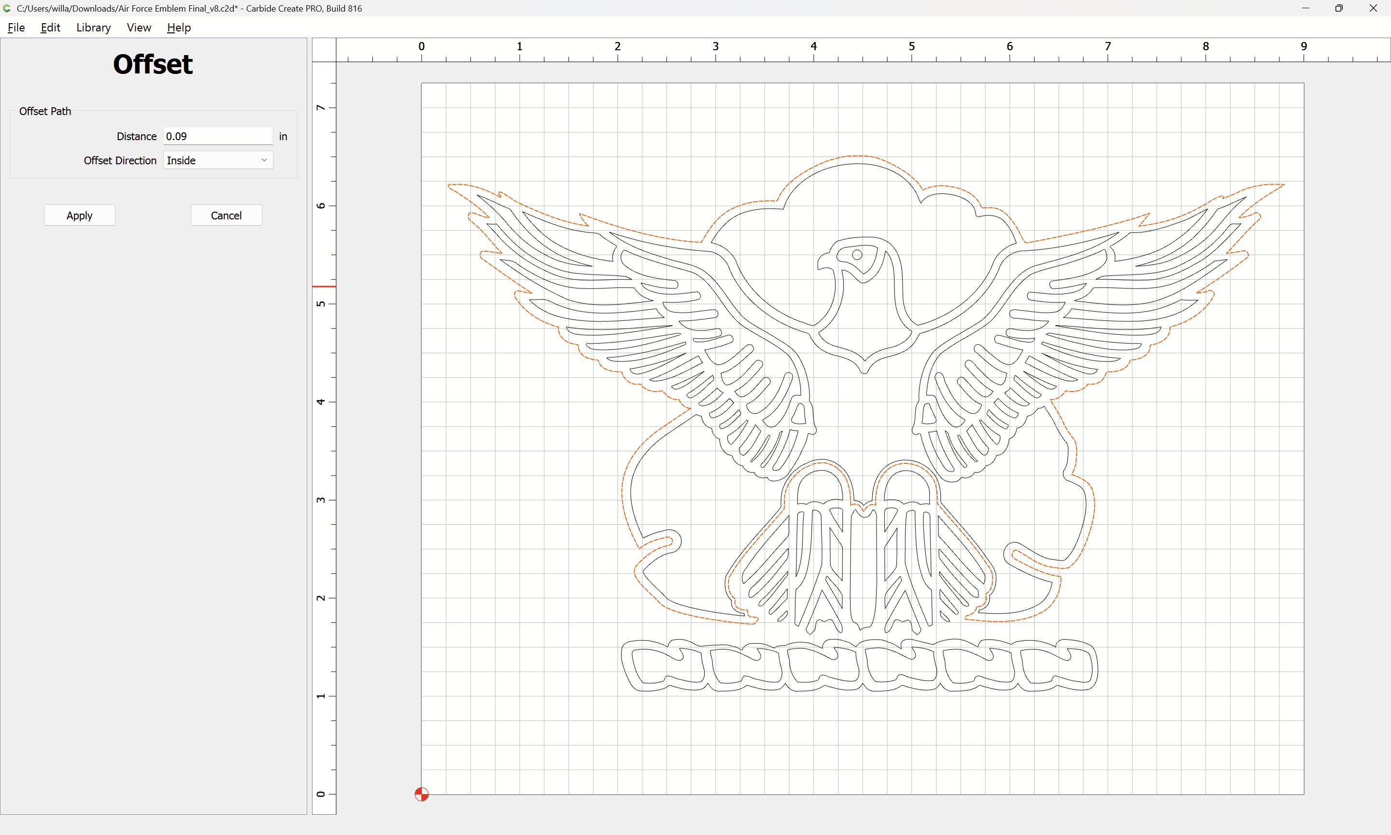The image size is (1391, 835).
Task: Click the Carbide Create app icon in title bar
Action: click(x=7, y=8)
